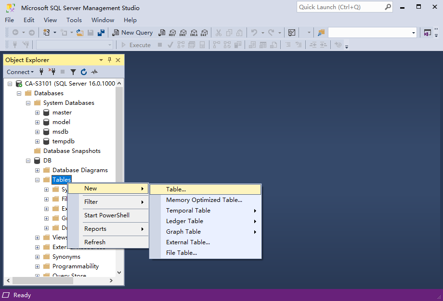This screenshot has width=443, height=301.
Task: Click Object Explorer's horizontal scrollbar
Action: click(x=58, y=280)
